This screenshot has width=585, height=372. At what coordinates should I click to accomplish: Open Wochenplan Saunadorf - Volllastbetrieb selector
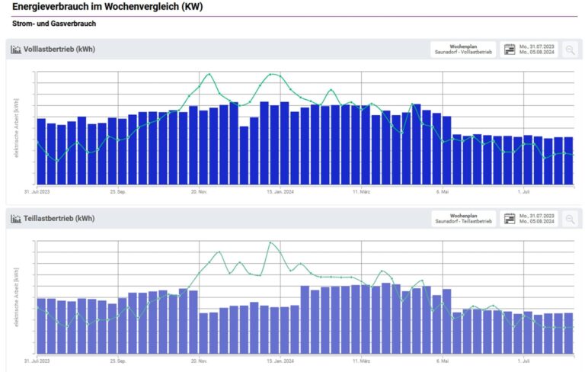[463, 50]
